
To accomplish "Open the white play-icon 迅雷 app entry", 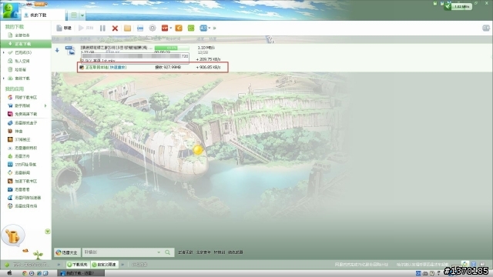I will tap(22, 148).
